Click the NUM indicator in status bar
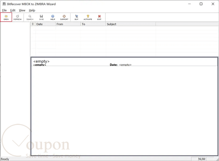The width and height of the screenshot is (219, 161). pyautogui.click(x=202, y=159)
